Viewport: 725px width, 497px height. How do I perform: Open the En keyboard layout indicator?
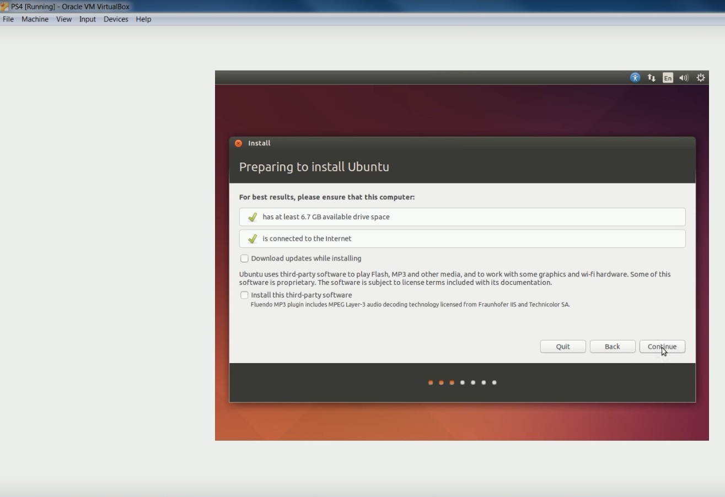(668, 78)
